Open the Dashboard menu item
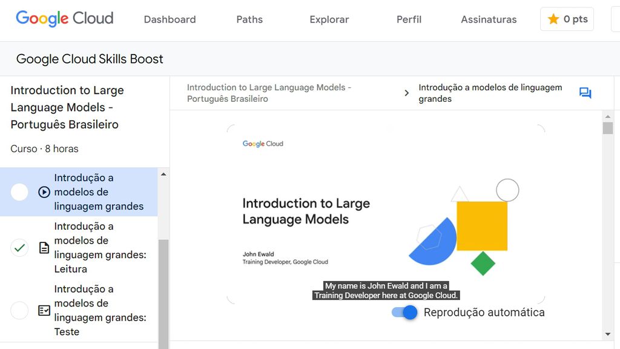The height and width of the screenshot is (349, 620). pos(170,19)
